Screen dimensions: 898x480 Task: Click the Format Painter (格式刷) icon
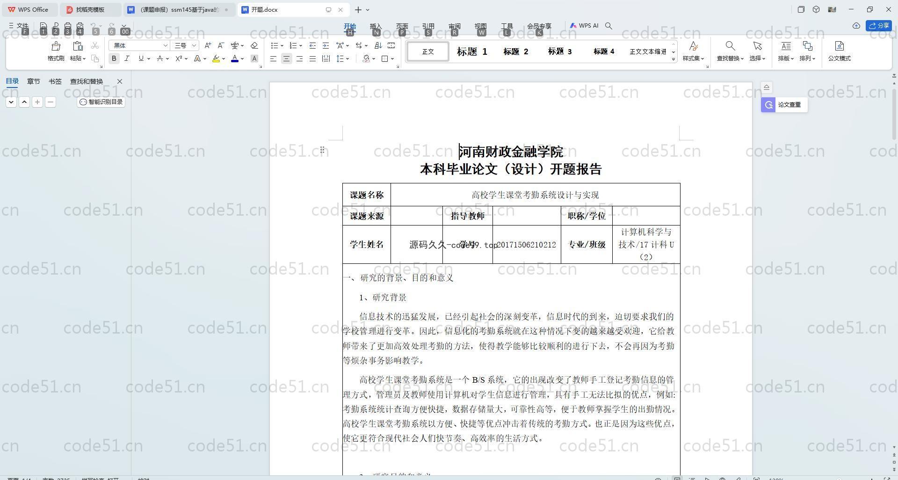coord(56,46)
